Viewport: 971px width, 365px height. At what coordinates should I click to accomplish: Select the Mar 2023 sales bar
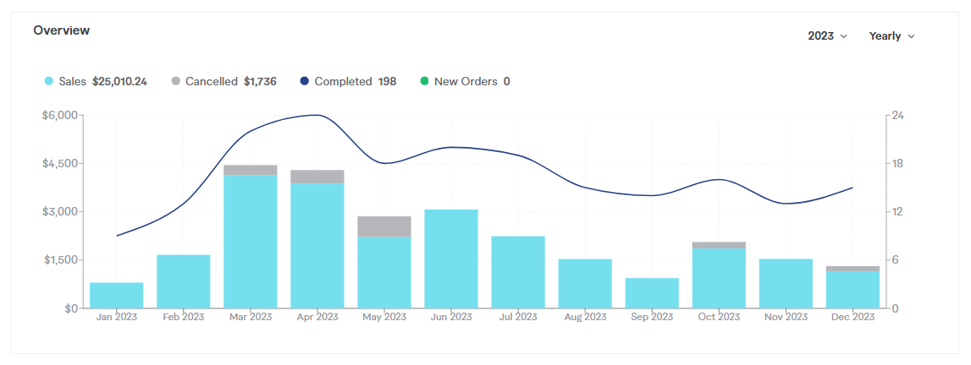(x=251, y=241)
